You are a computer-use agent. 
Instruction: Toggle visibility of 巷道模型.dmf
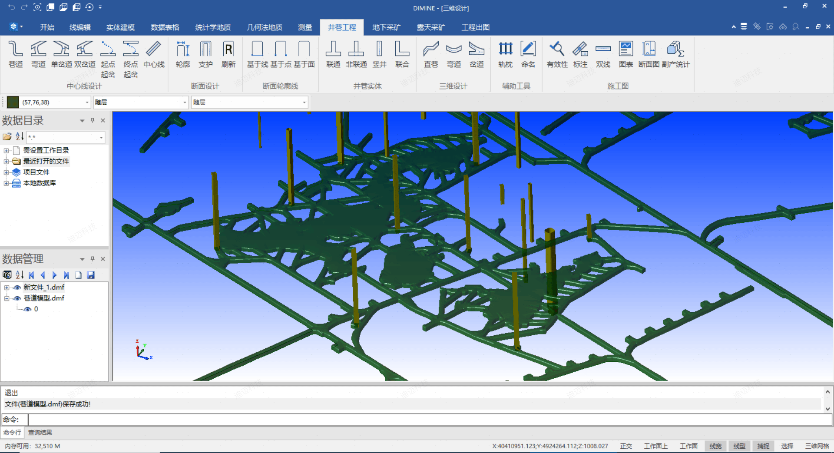click(17, 298)
